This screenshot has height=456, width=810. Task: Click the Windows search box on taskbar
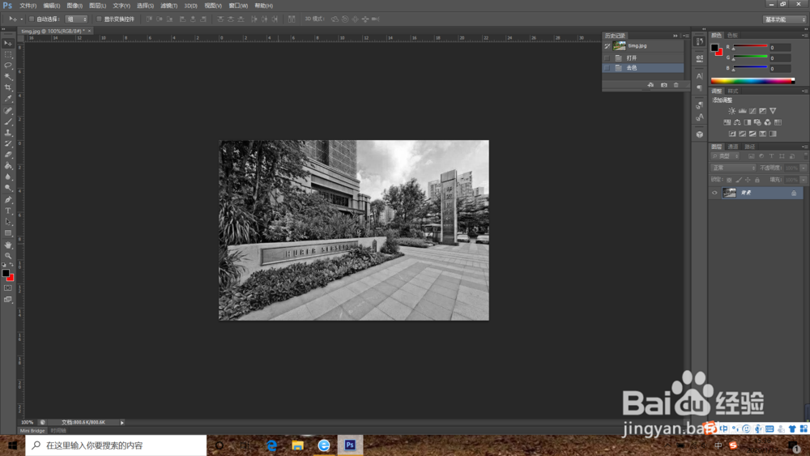[116, 445]
